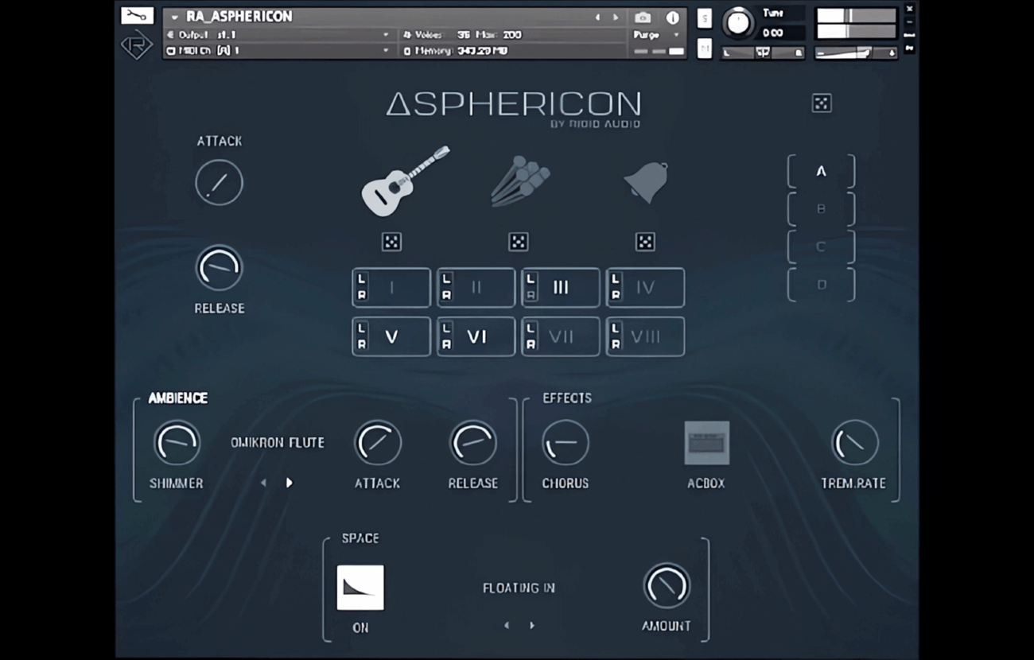Click L/R pan switch on slot VIII

point(615,336)
